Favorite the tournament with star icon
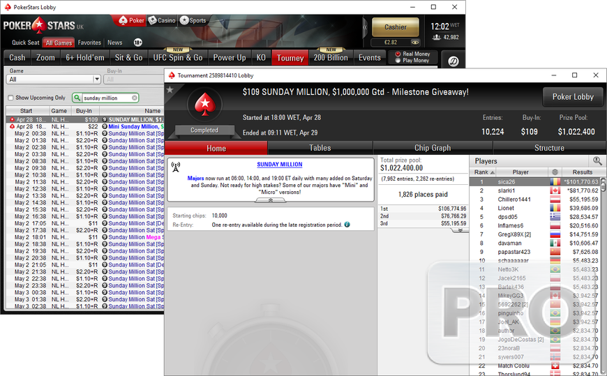 170,90
